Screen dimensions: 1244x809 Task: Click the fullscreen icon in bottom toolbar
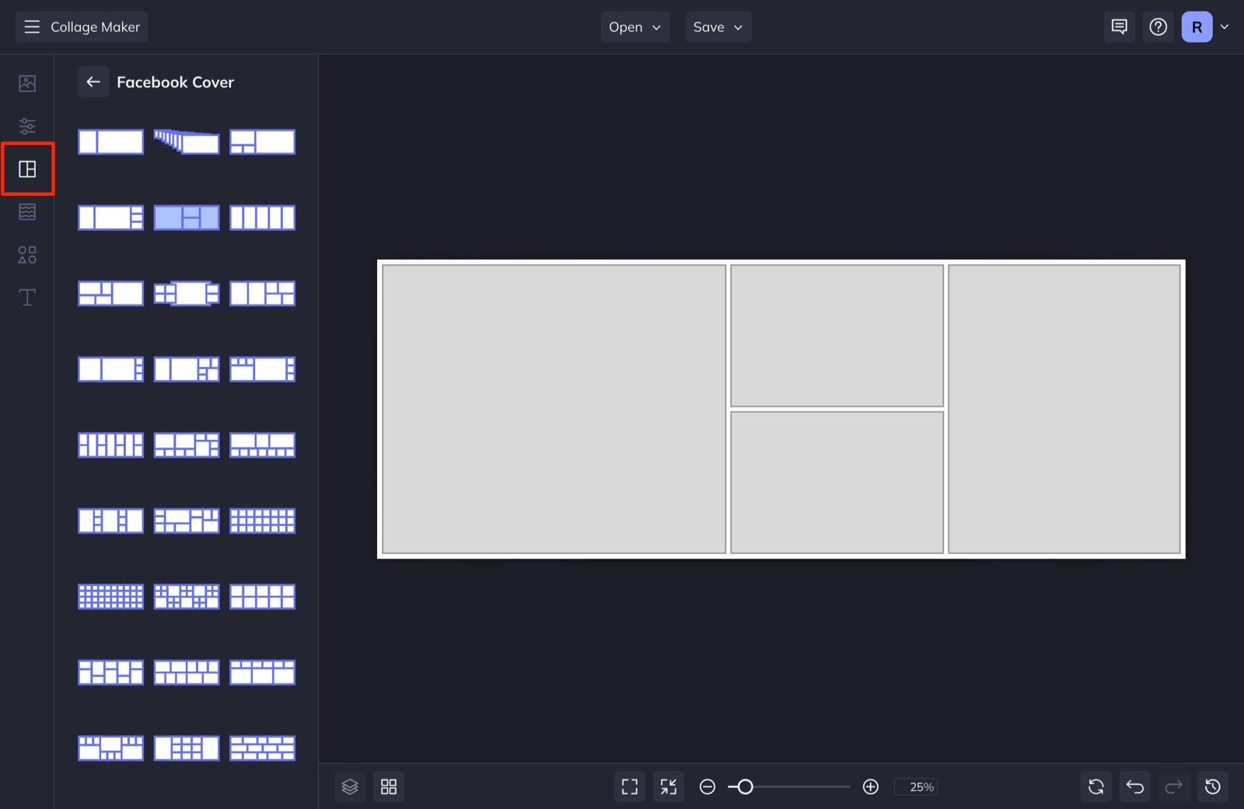pyautogui.click(x=629, y=786)
